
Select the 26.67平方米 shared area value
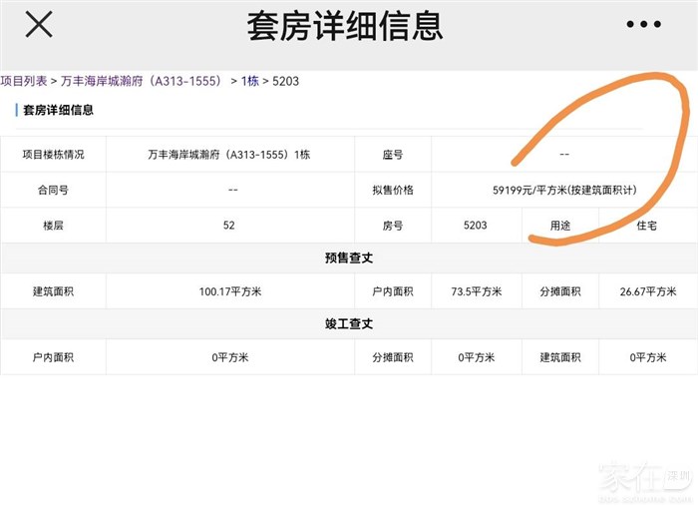point(647,292)
